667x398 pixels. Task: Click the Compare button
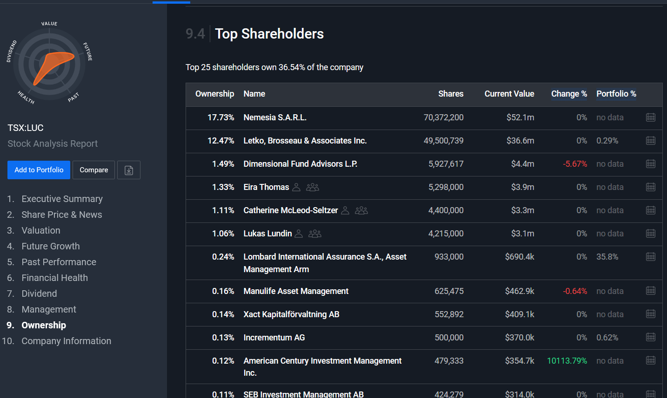[94, 170]
